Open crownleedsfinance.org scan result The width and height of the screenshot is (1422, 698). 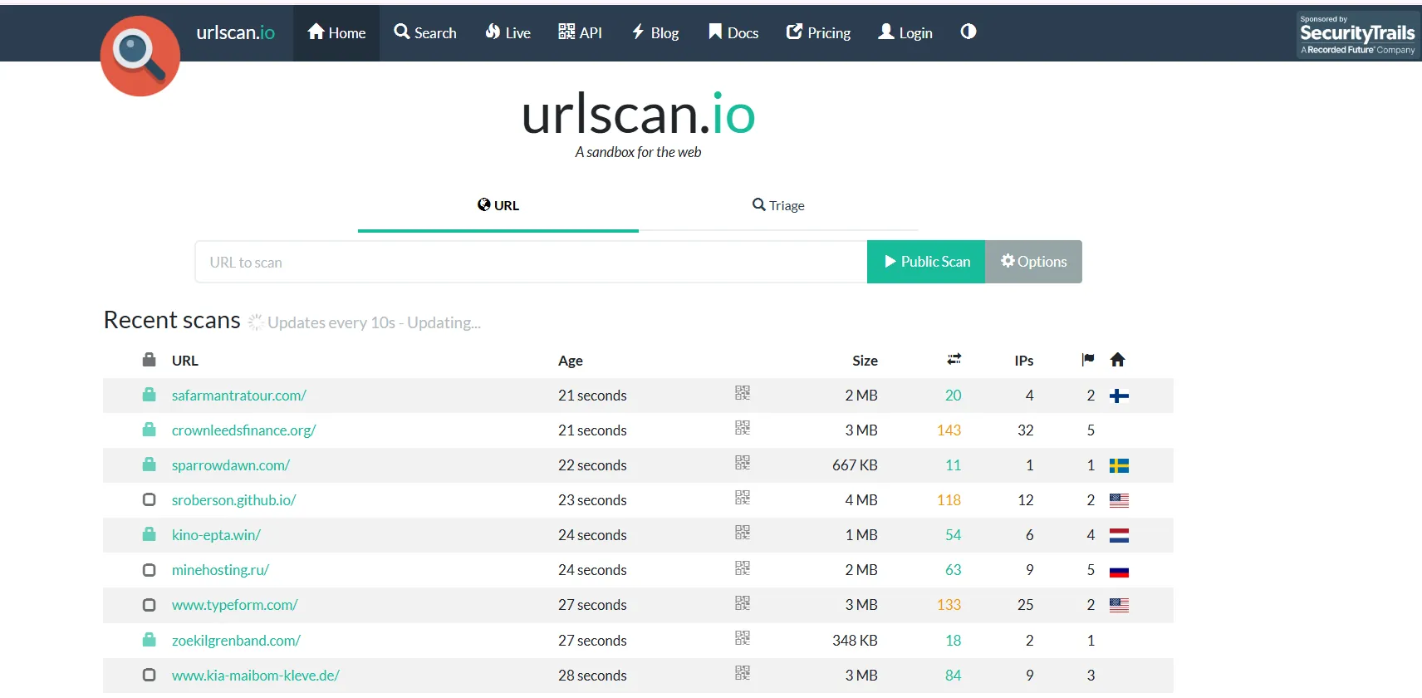pyautogui.click(x=243, y=430)
